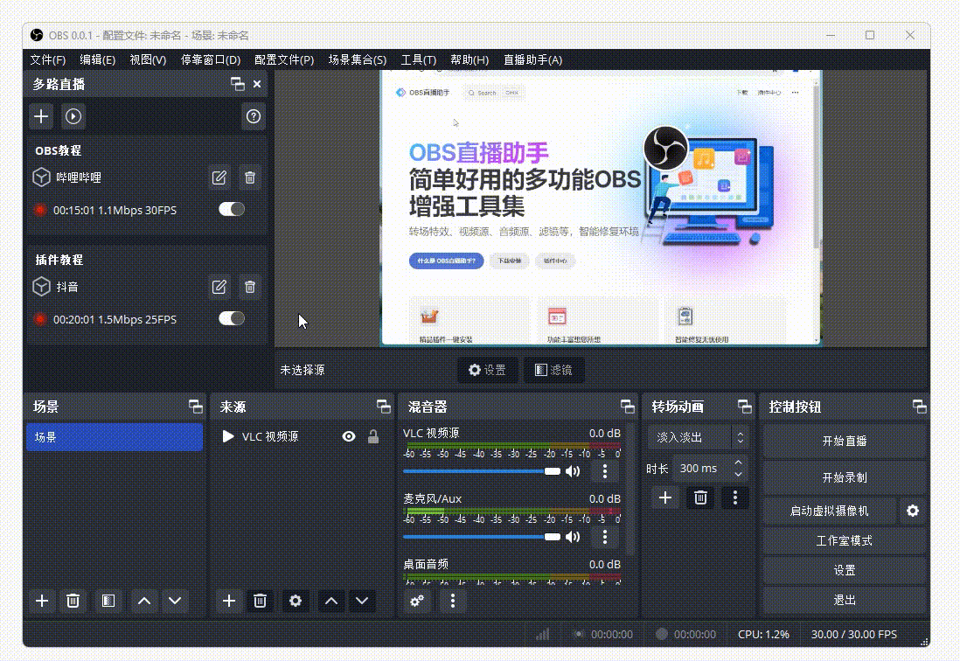Add a new source with plus icon
Image resolution: width=960 pixels, height=661 pixels.
229,601
